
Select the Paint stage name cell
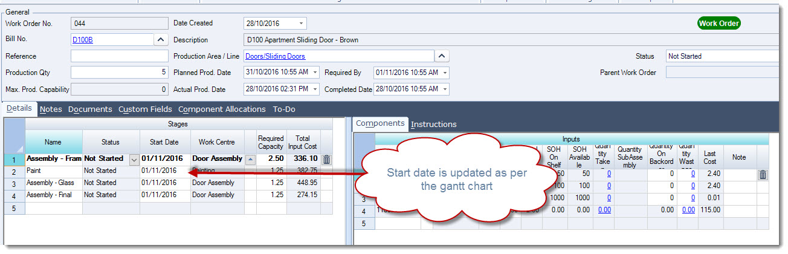(54, 171)
